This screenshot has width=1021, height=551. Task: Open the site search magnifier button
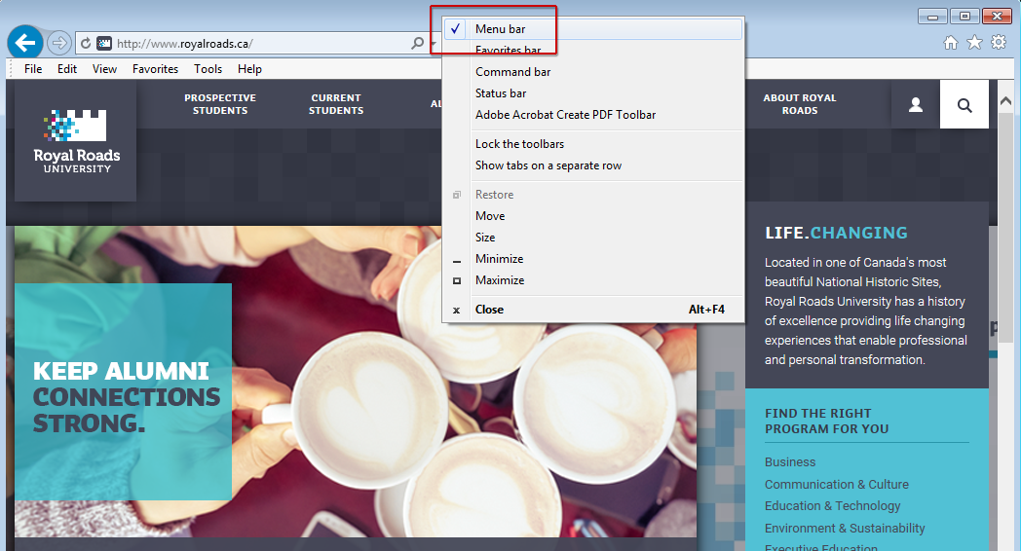tap(964, 105)
